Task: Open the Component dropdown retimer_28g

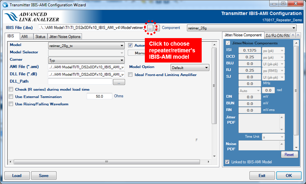Action: 242,28
